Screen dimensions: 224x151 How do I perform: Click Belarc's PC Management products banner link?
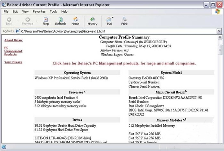124,63
